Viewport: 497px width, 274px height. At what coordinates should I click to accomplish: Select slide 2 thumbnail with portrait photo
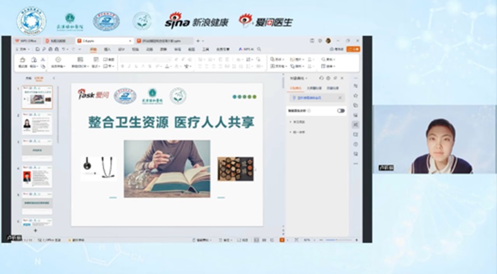37,123
